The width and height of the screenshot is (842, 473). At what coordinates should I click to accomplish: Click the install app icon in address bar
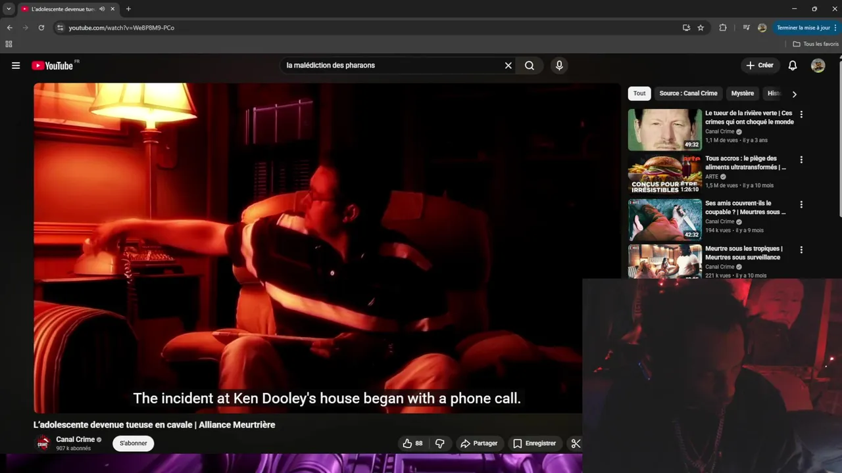point(686,28)
